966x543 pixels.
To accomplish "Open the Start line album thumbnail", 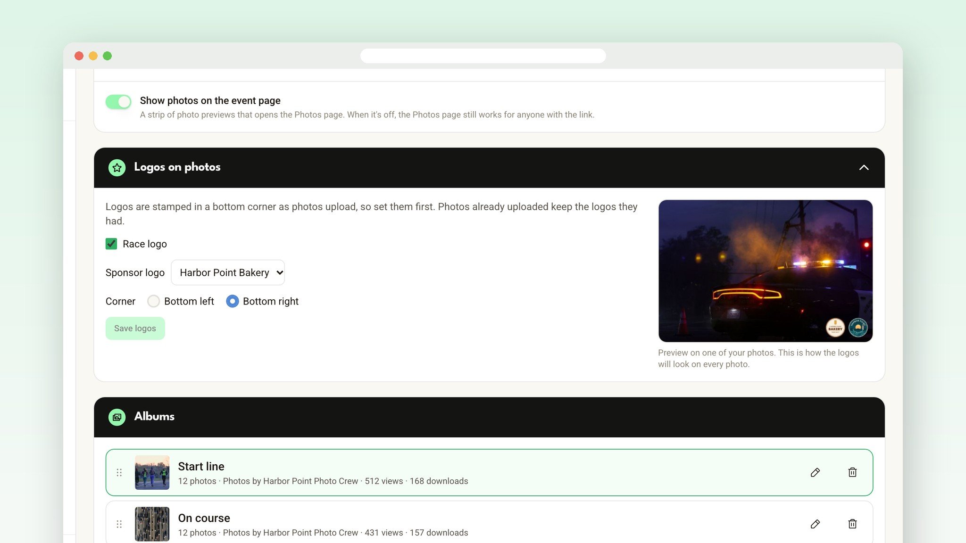I will [152, 472].
